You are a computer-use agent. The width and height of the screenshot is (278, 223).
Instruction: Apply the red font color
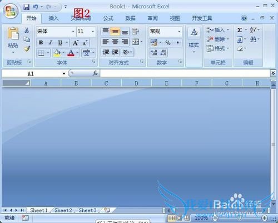(x=71, y=53)
